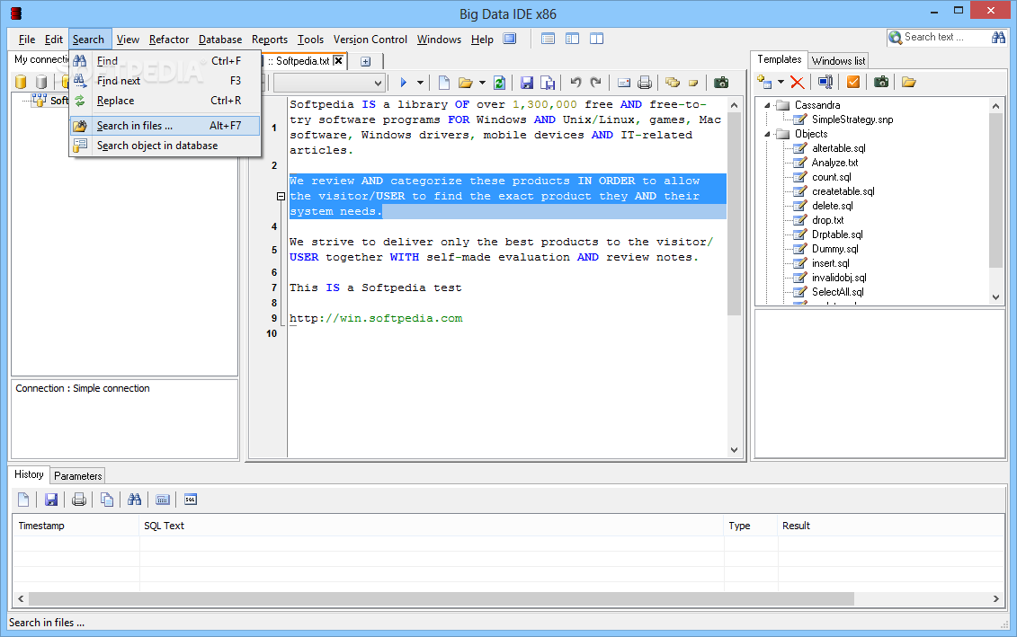Open the Run arrow's dropdown menu
This screenshot has width=1017, height=637.
(420, 83)
